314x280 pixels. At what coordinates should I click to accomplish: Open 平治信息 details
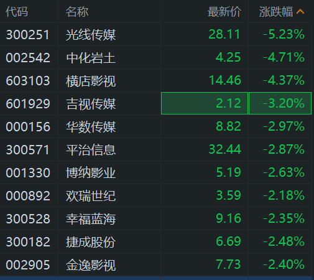click(91, 150)
